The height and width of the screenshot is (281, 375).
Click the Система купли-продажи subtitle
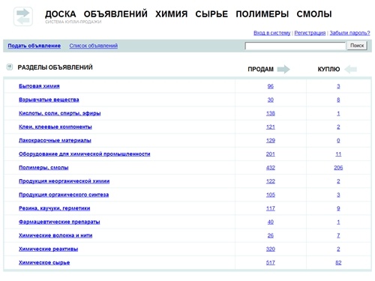(73, 22)
